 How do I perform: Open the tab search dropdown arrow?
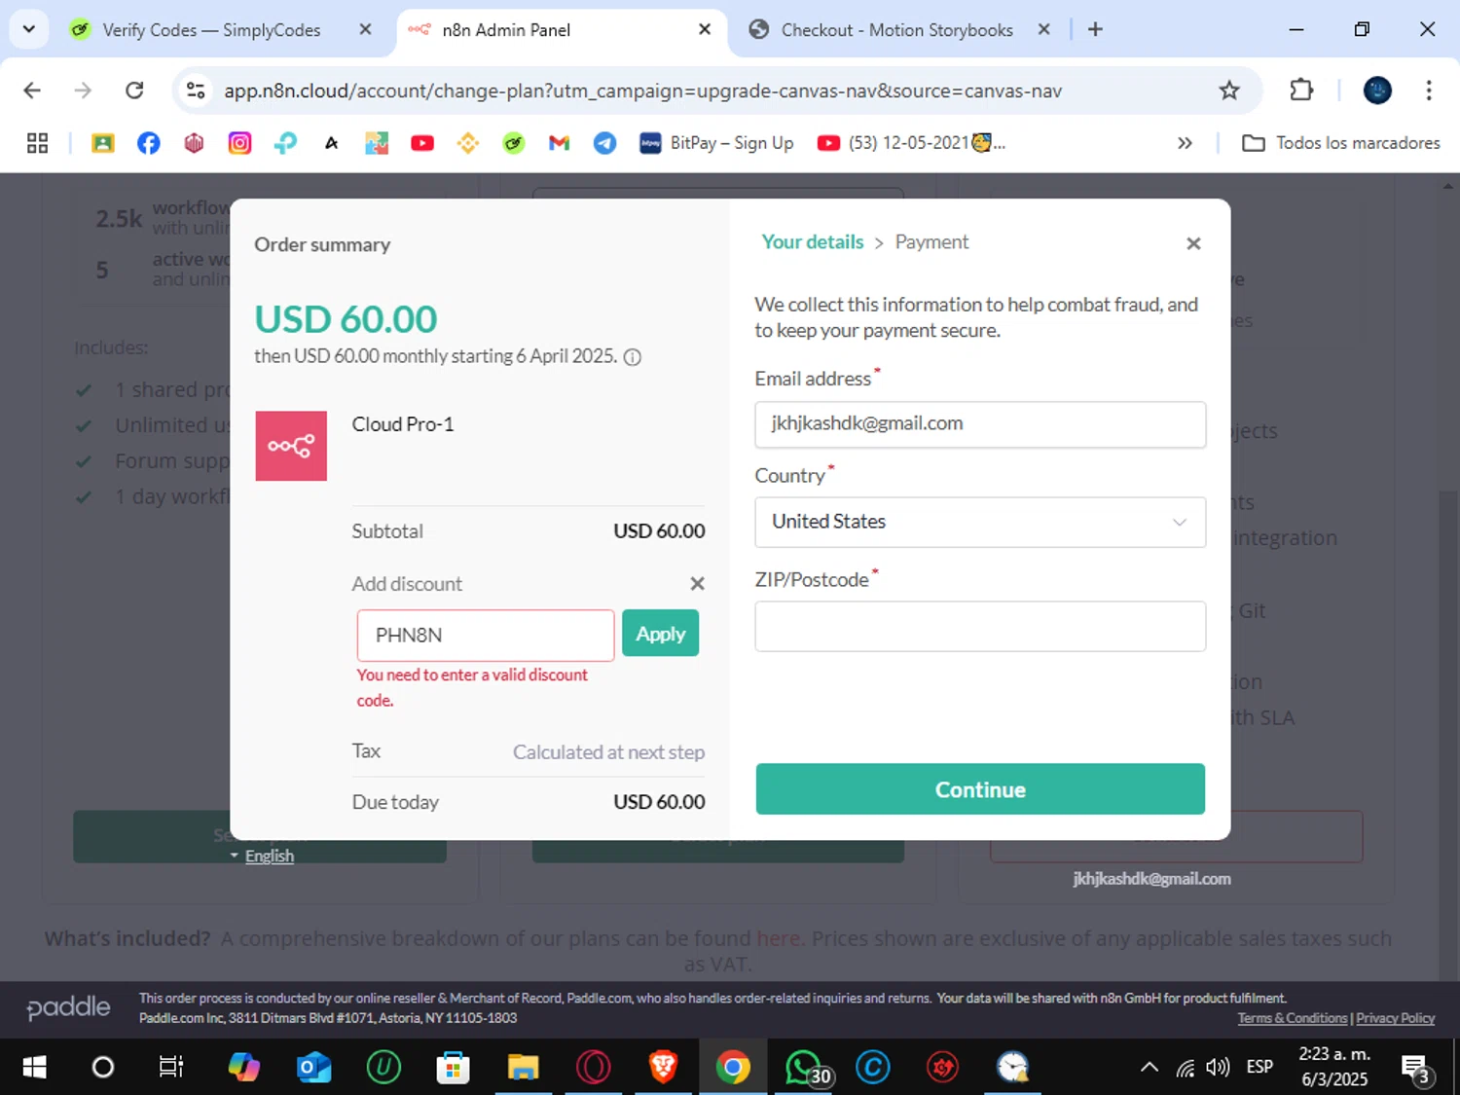(29, 29)
